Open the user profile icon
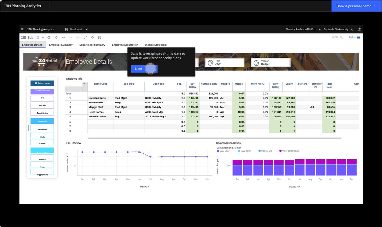 click(x=352, y=29)
